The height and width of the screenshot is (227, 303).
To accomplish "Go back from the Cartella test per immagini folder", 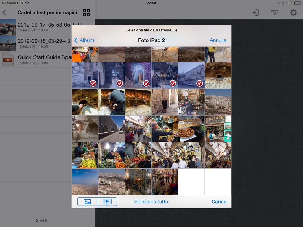I will [4, 12].
